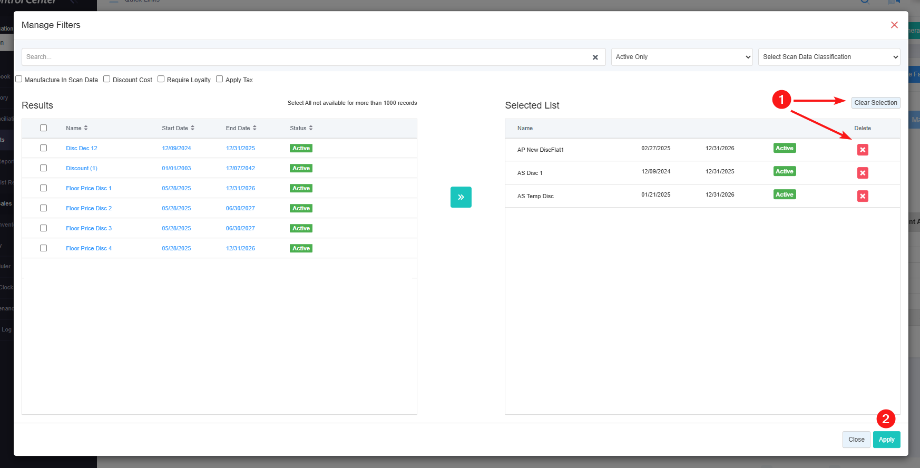
Task: Click the Clear Selection button
Action: tap(875, 103)
